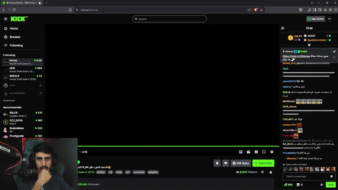Image resolution: width=338 pixels, height=190 pixels.
Task: Report the stream with the warning icon
Action: pyautogui.click(x=271, y=172)
